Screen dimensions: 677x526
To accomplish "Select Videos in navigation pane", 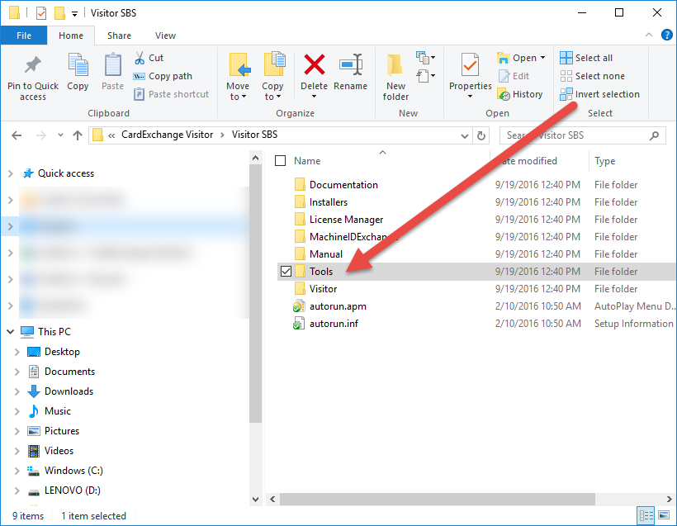I will tap(59, 451).
